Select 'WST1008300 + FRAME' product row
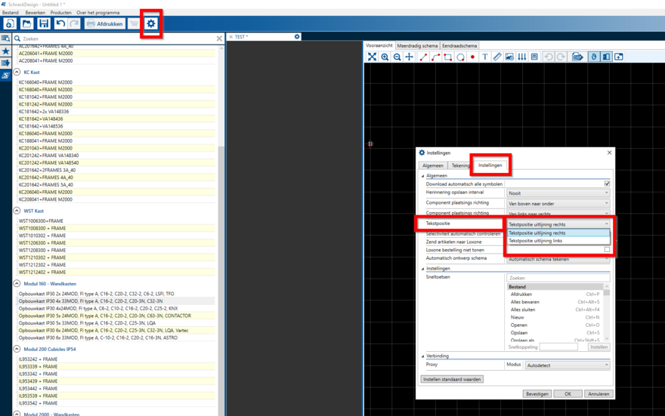665x416 pixels. (116, 228)
